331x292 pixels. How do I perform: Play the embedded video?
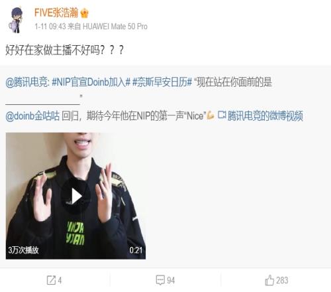(x=75, y=196)
